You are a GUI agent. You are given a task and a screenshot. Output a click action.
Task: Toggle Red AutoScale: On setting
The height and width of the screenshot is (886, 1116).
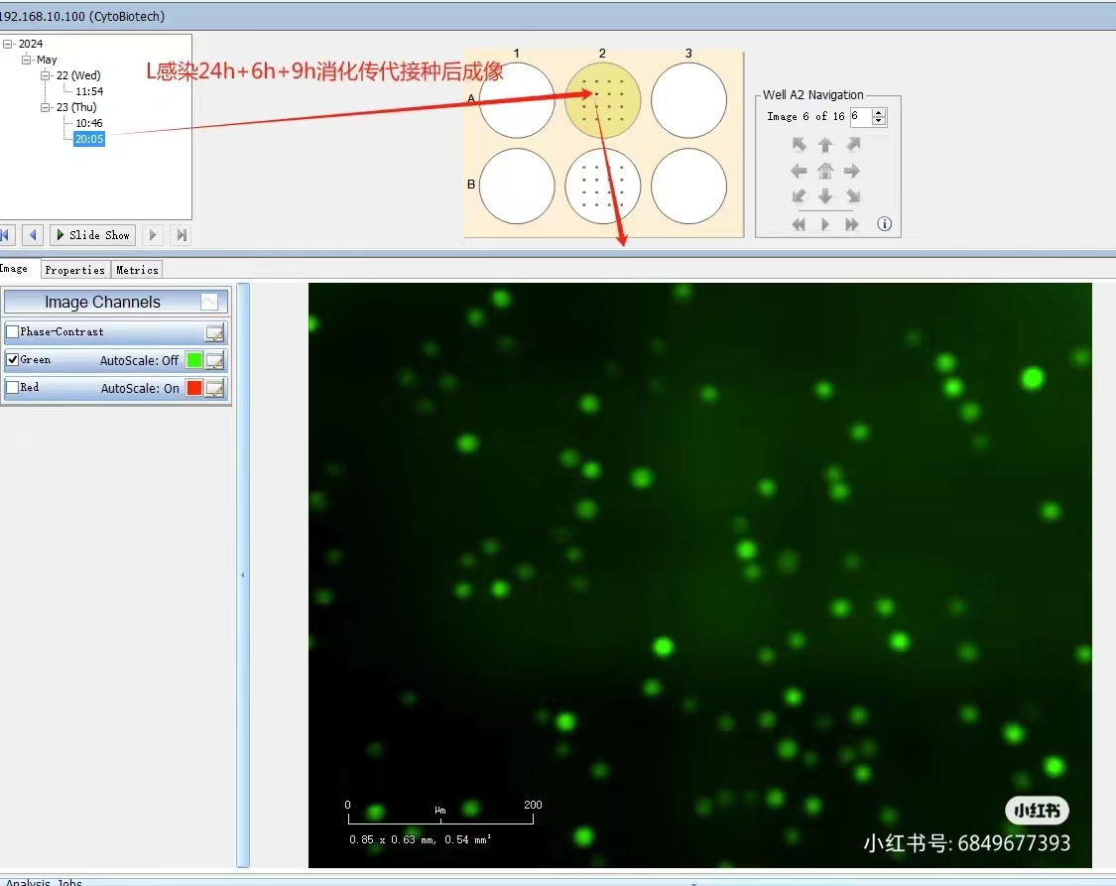[x=140, y=389]
